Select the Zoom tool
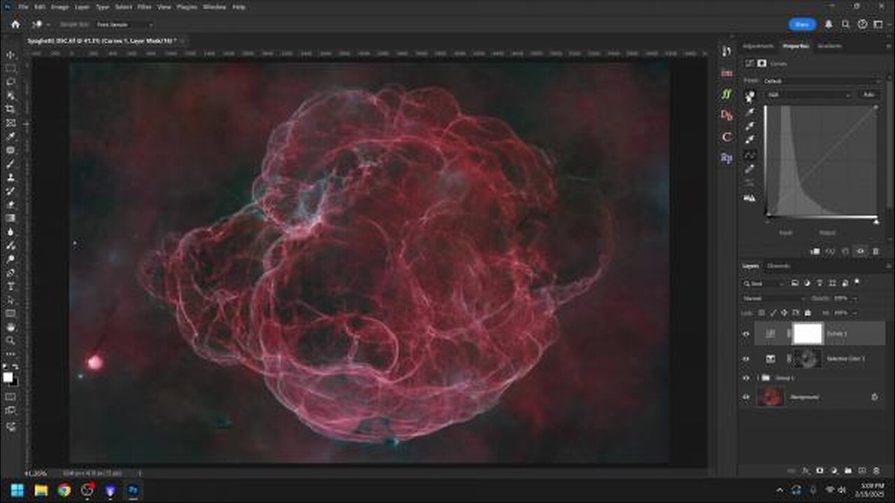 (10, 340)
